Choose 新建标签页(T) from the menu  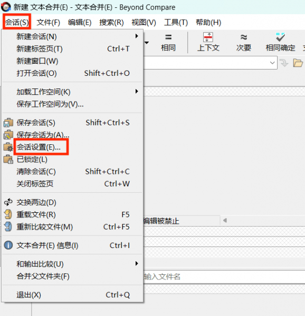72,49
